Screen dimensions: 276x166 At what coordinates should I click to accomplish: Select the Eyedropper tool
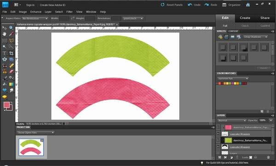coord(11,34)
